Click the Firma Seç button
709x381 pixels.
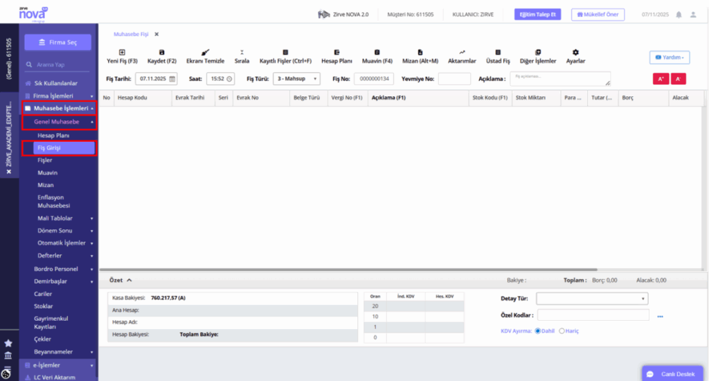pos(58,42)
